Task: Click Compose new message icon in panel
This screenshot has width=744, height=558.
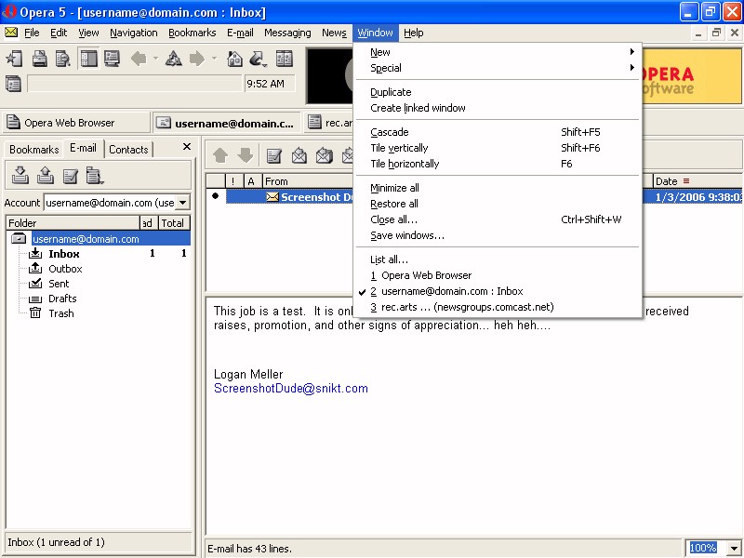Action: 70,176
